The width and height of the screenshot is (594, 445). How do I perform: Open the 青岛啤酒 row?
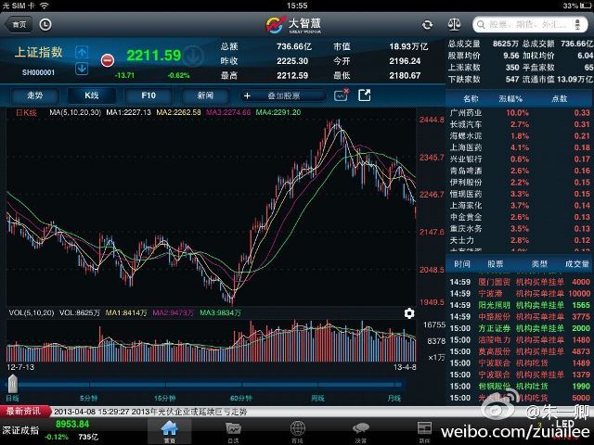pos(520,171)
